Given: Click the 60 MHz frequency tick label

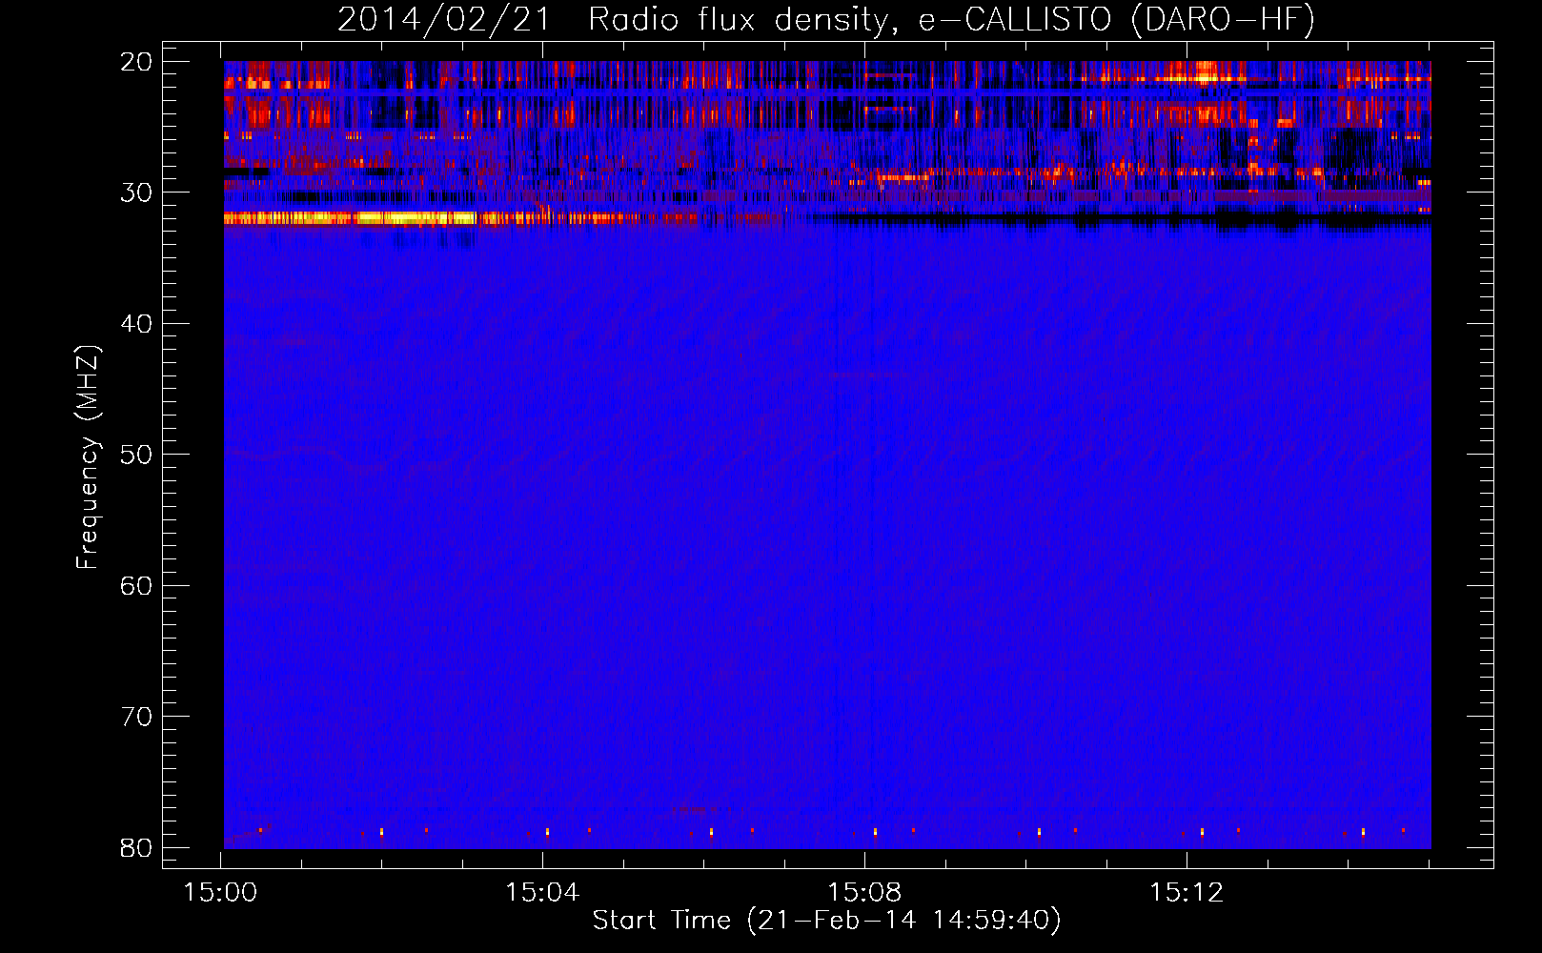Looking at the screenshot, I should (x=136, y=585).
